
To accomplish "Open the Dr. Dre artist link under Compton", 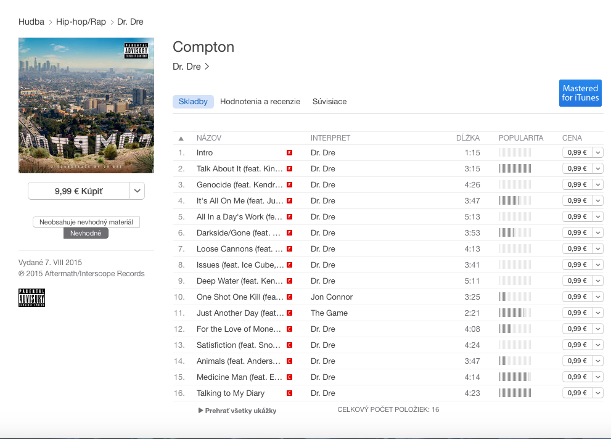I will pos(191,67).
